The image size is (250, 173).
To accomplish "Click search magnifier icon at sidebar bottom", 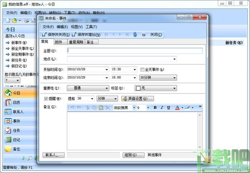I will [x=30, y=158].
